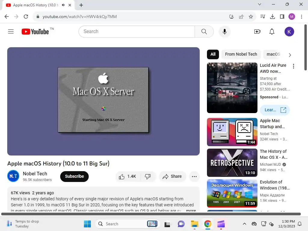This screenshot has height=231, width=308.
Task: Click the Chrome icon in the taskbar
Action: [x=208, y=224]
